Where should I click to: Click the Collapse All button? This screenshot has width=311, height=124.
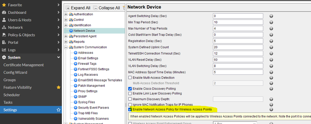point(107,8)
